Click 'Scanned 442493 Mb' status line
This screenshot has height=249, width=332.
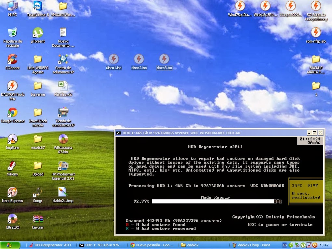coord(174,221)
